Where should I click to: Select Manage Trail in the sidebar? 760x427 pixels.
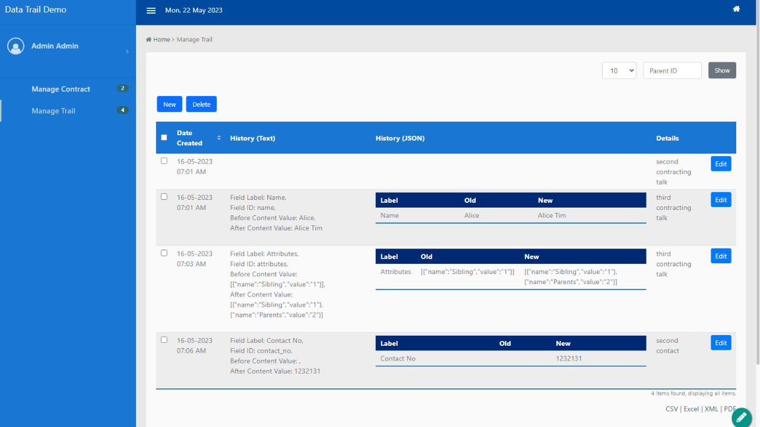click(53, 111)
